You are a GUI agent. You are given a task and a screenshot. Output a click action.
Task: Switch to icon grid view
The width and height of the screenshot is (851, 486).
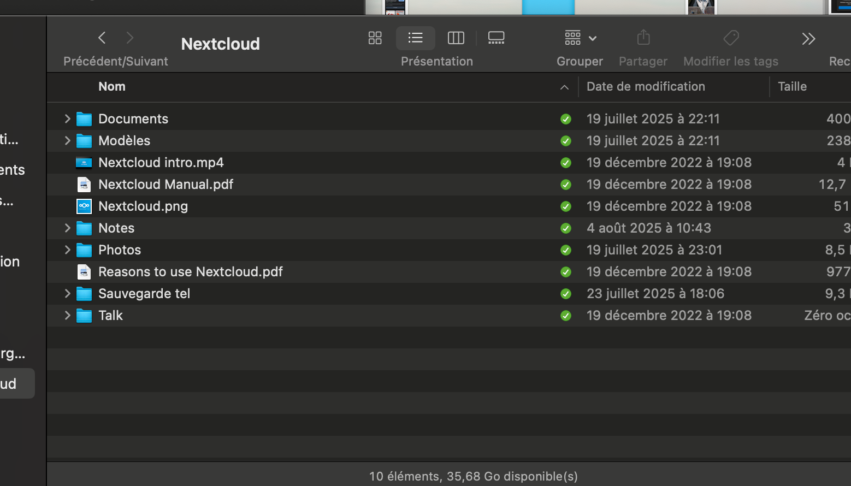pos(375,38)
